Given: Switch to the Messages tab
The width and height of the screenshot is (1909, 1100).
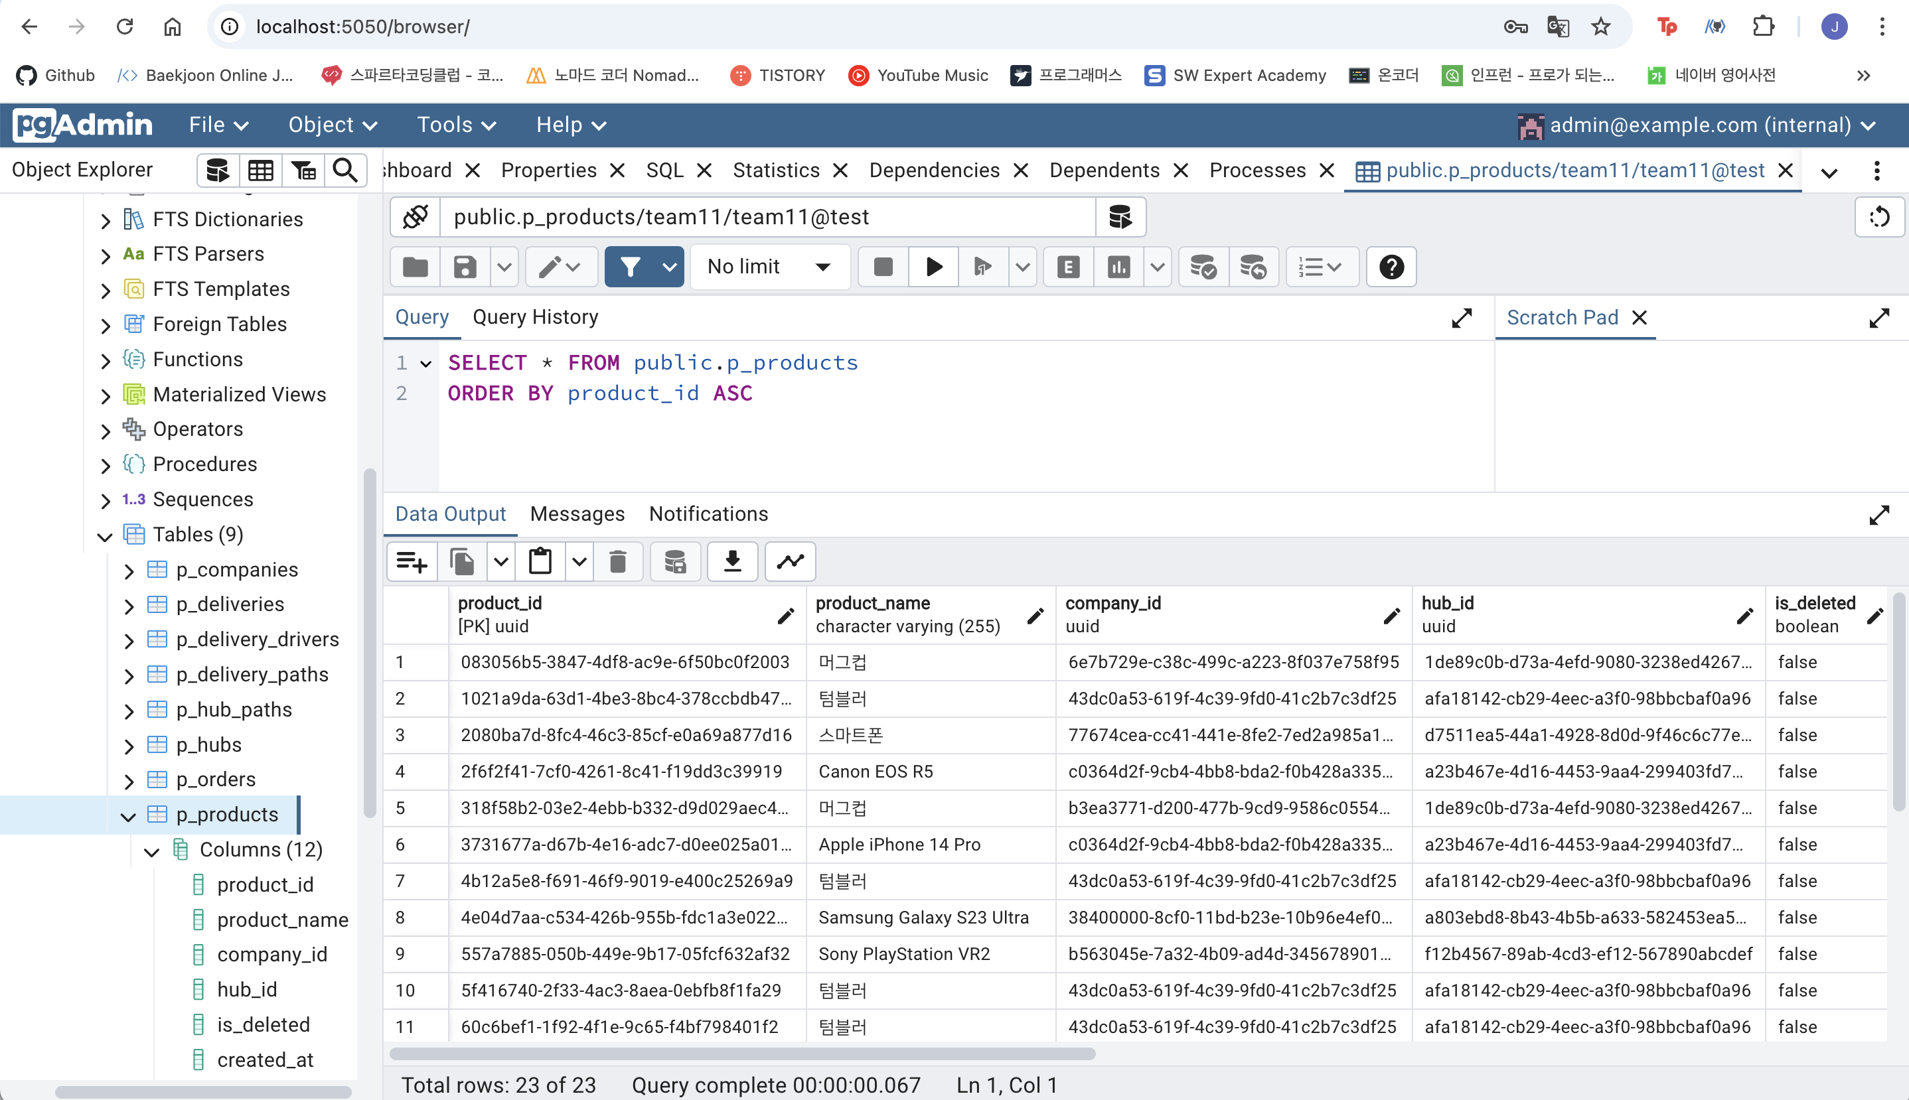Looking at the screenshot, I should tap(577, 514).
